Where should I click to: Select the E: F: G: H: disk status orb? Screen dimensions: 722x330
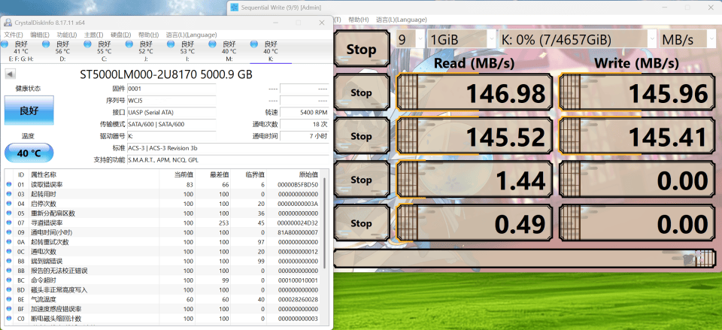(5, 44)
